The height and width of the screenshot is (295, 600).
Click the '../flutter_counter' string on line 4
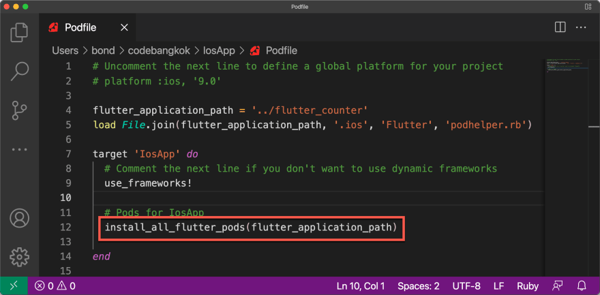click(x=310, y=110)
